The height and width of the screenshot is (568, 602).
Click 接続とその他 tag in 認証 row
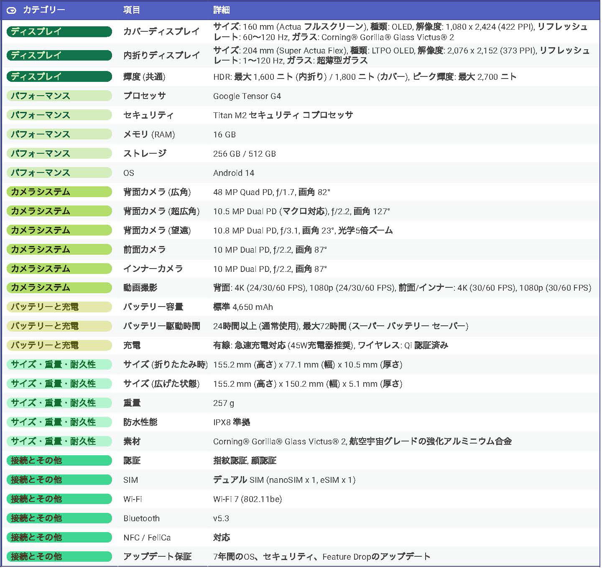click(x=59, y=461)
